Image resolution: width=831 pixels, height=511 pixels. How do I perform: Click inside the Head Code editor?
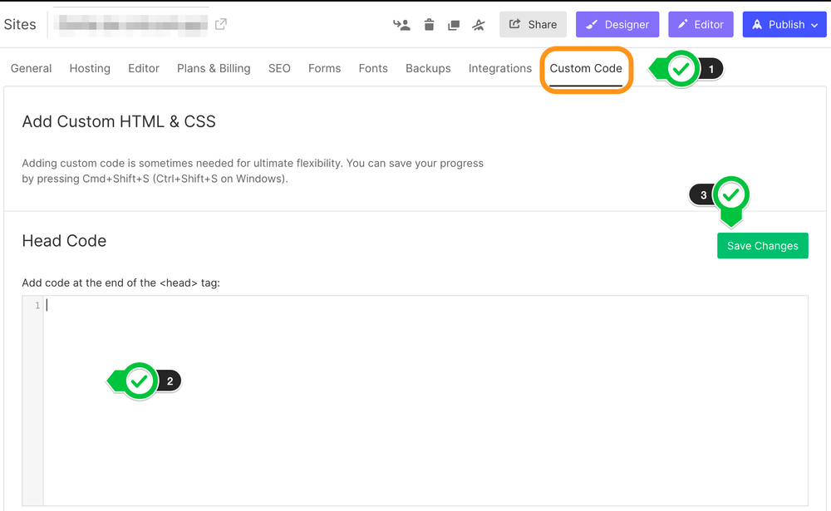[x=332, y=349]
